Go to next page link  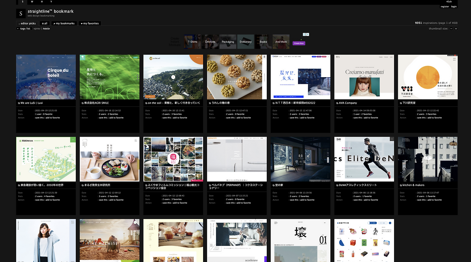tap(46, 29)
